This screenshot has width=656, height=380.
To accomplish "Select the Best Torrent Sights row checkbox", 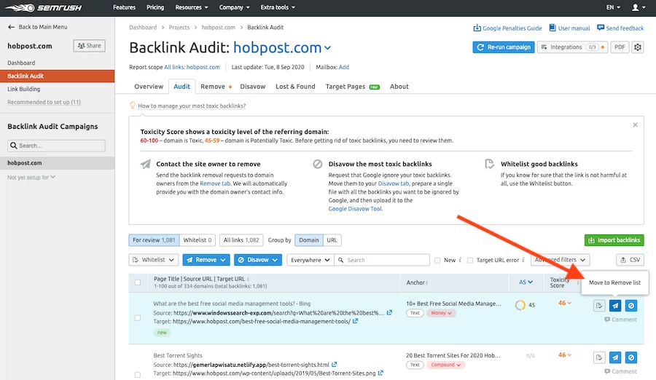I will [x=138, y=375].
